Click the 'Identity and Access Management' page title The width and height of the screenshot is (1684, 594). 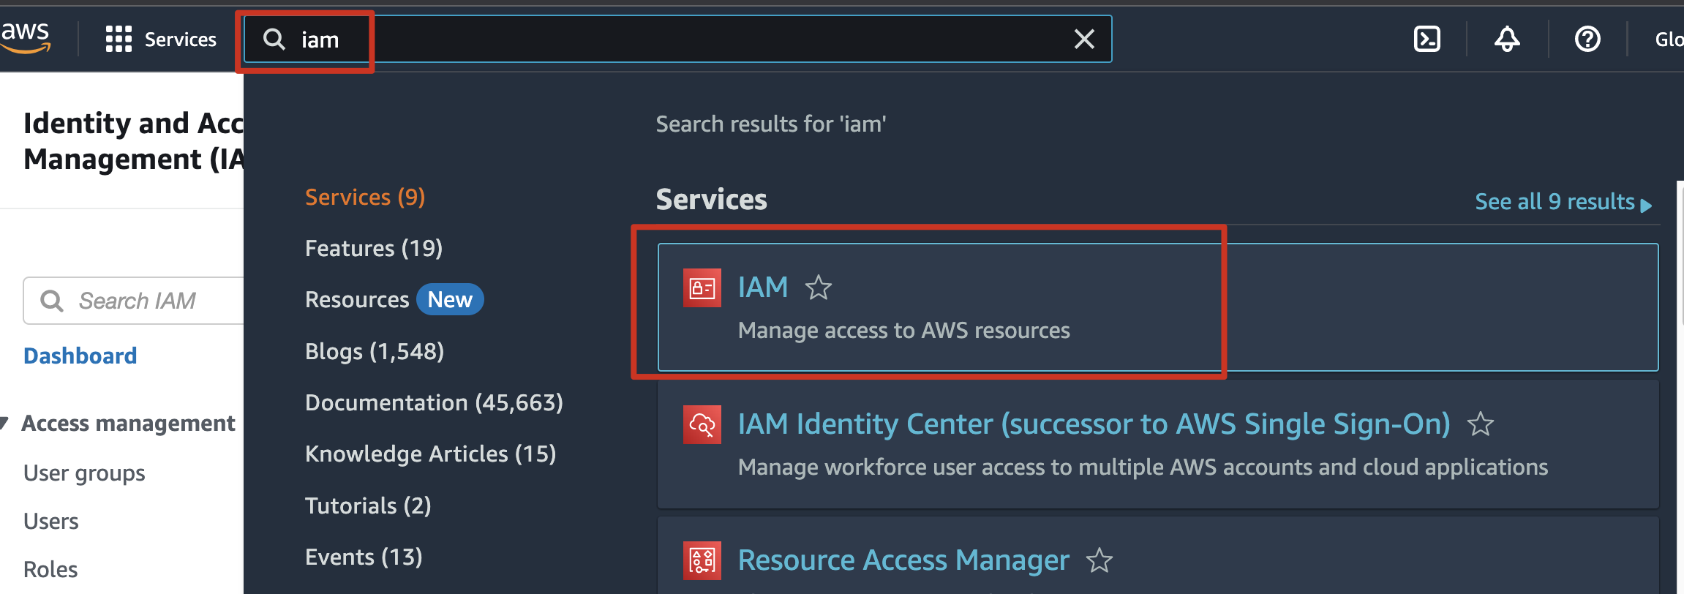(133, 141)
